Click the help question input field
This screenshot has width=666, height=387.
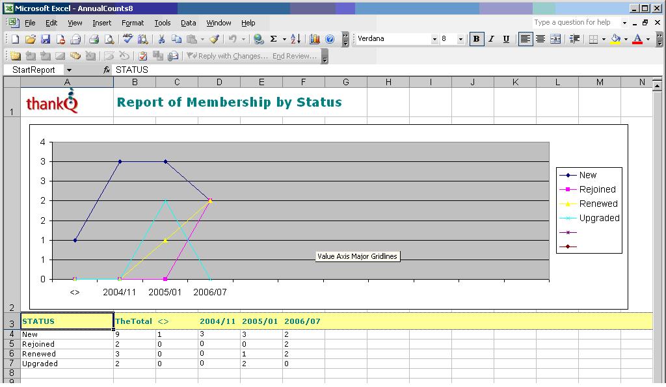click(576, 23)
